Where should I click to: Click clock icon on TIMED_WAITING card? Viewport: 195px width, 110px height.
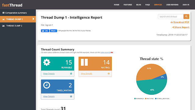pos(47,85)
